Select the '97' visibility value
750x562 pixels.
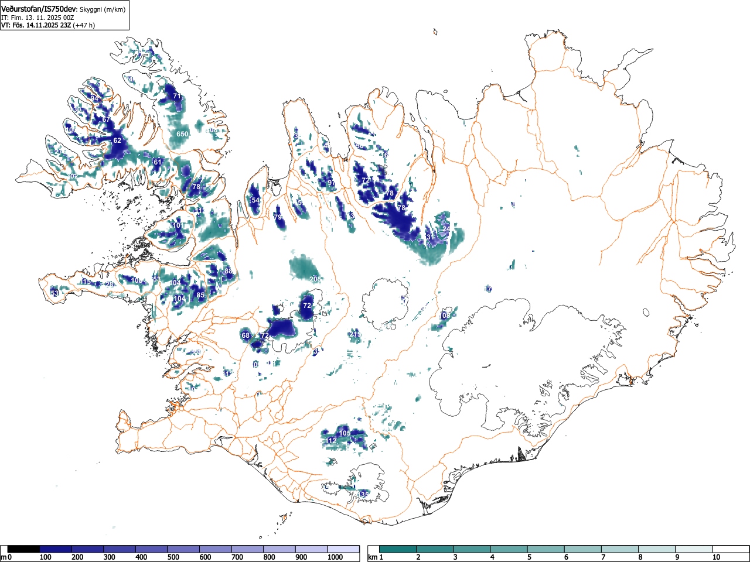tap(332, 183)
